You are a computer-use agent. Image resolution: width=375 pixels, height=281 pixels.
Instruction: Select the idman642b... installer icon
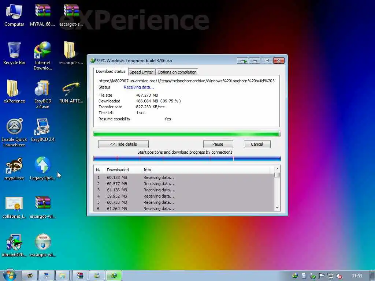[14, 246]
